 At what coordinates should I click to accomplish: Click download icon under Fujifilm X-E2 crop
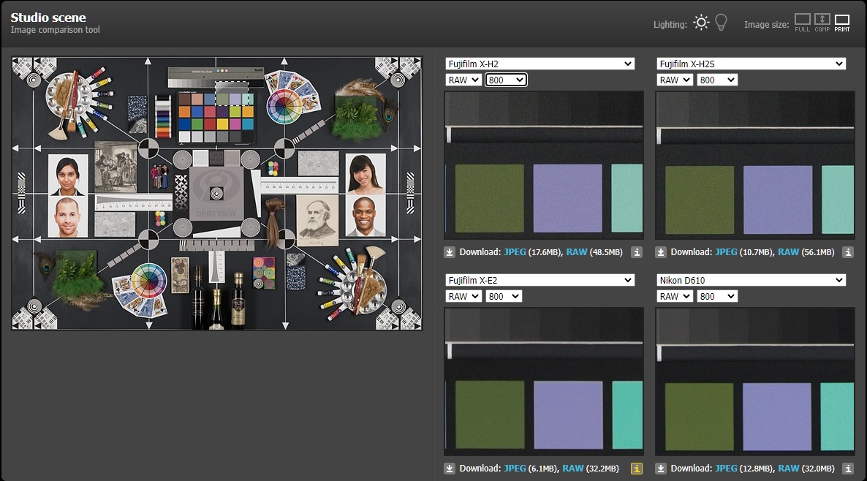pos(450,469)
